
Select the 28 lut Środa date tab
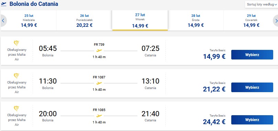click(196, 20)
